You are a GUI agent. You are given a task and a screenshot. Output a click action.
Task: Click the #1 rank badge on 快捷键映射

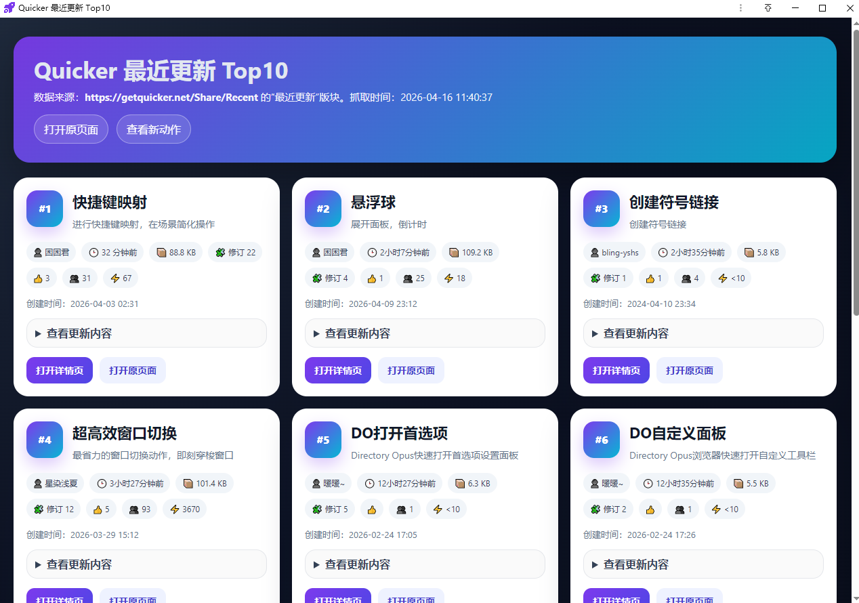pyautogui.click(x=45, y=209)
